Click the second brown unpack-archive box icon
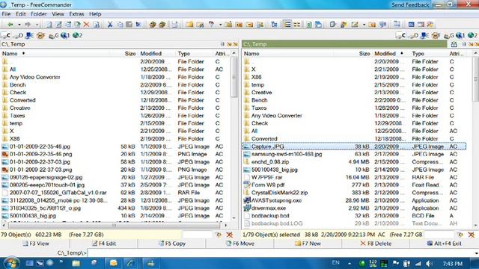This screenshot has width=479, height=269. [162, 25]
